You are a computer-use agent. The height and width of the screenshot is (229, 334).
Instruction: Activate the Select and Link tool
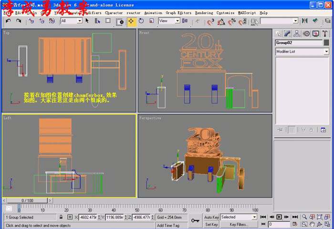(x=31, y=21)
